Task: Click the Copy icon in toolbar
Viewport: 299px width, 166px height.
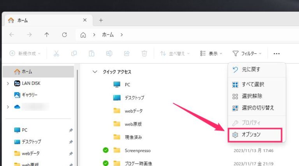Action: click(74, 54)
